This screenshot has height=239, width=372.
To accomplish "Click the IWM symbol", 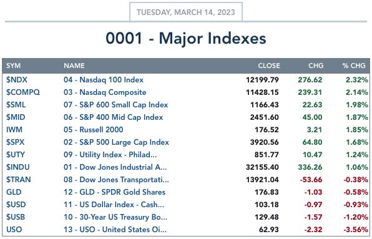I will point(14,130).
